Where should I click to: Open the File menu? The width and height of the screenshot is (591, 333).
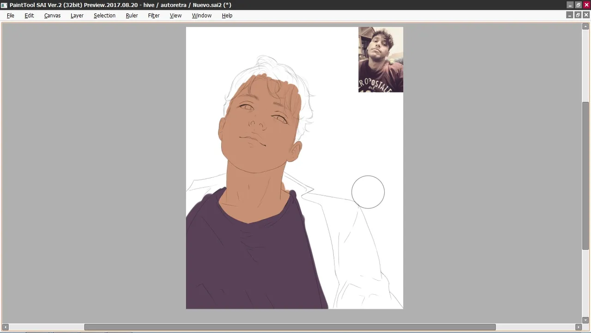point(11,15)
